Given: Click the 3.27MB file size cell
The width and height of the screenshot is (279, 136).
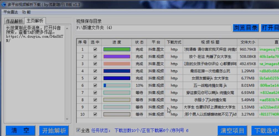Looking at the screenshot, I should pos(248,114).
